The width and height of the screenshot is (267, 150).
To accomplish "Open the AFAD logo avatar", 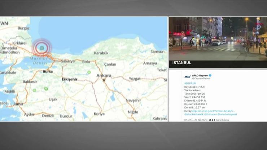I will coord(188,77).
